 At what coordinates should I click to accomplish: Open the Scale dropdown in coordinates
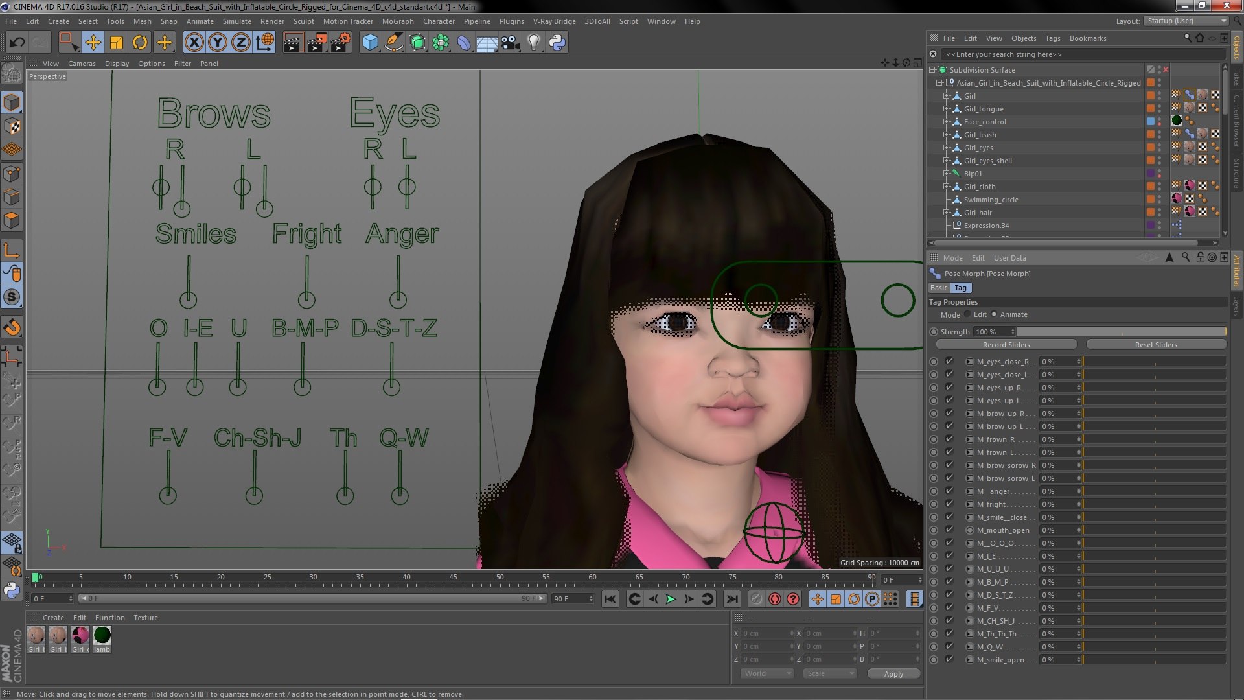[x=830, y=673]
